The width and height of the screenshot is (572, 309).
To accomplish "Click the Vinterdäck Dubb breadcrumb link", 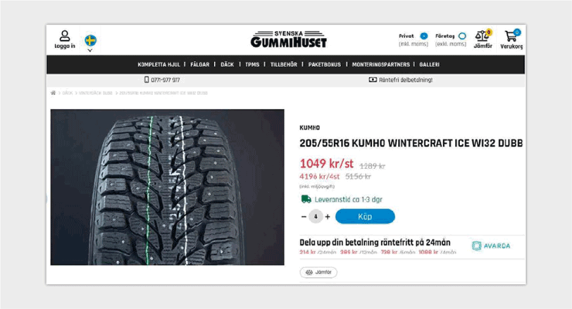I will [x=96, y=93].
